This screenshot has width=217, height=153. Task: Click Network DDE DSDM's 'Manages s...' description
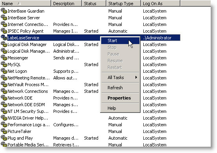pyautogui.click(x=66, y=105)
